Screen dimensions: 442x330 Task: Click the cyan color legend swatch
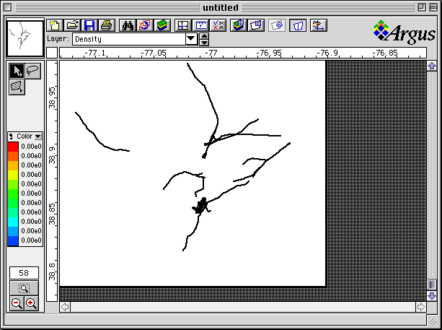point(13,222)
